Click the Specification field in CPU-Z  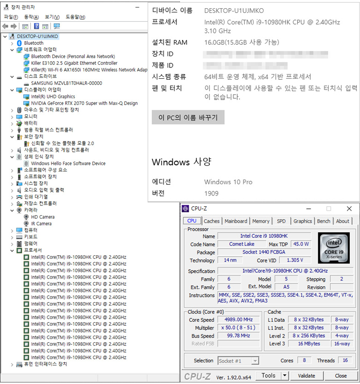pos(285,271)
